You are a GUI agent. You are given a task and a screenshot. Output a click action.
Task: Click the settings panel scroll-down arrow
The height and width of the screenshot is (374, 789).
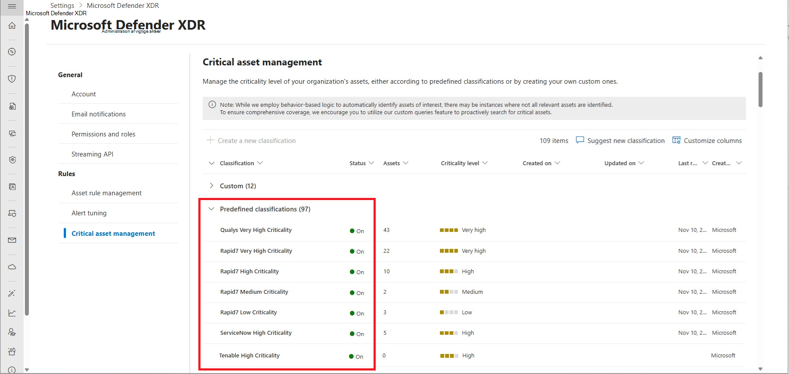(761, 369)
